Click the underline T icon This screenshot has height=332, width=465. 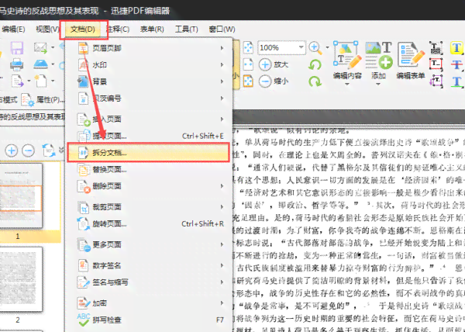456,81
